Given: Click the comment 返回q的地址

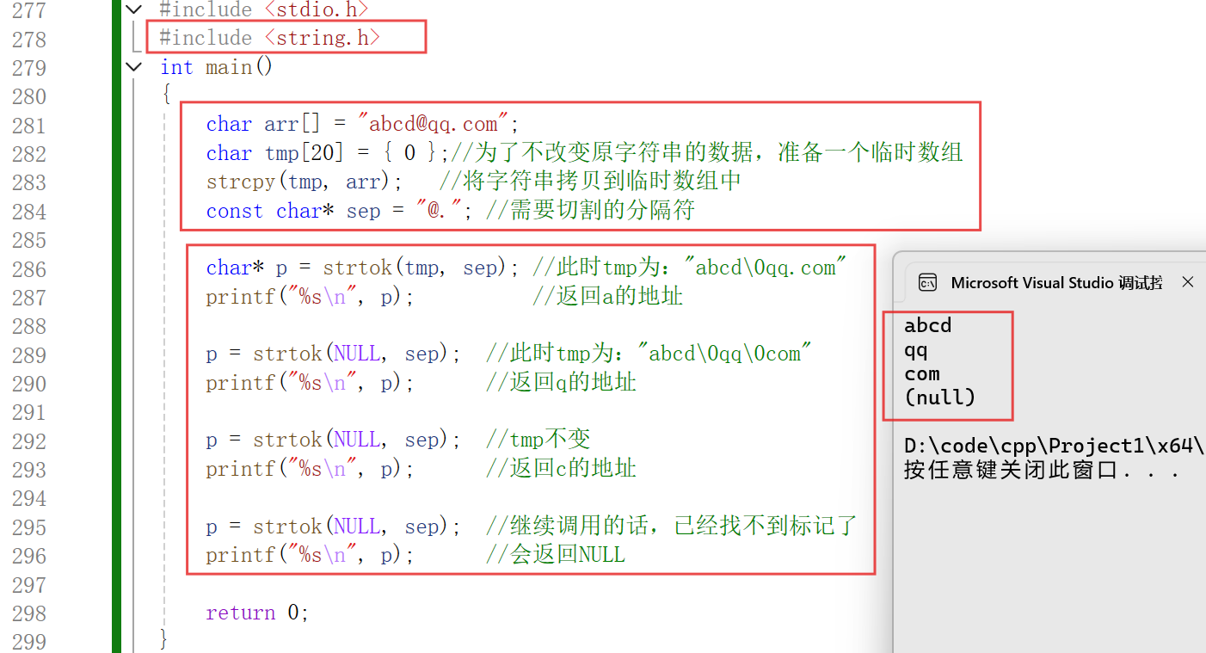Looking at the screenshot, I should (x=561, y=383).
